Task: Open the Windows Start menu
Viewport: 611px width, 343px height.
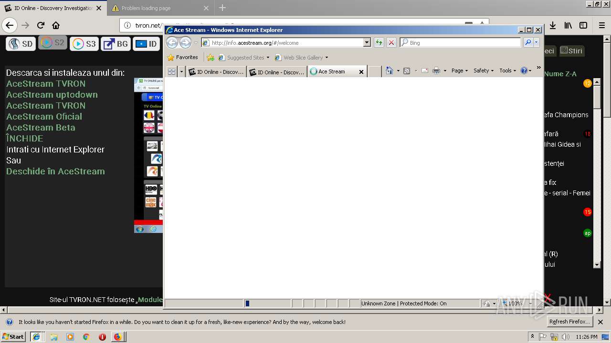Action: coord(13,336)
